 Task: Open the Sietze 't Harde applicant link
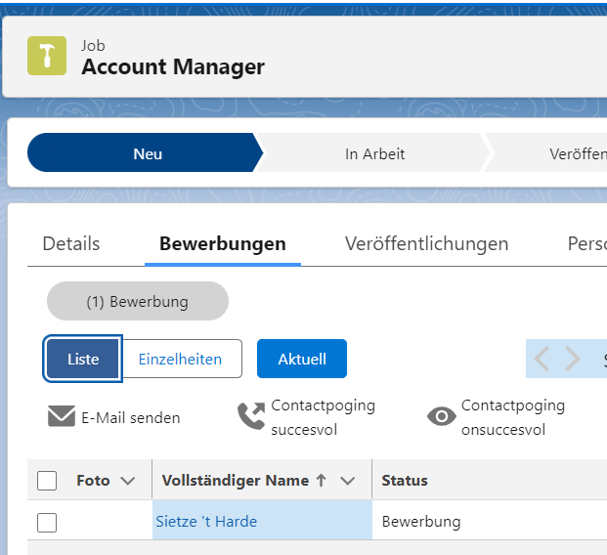pyautogui.click(x=206, y=522)
